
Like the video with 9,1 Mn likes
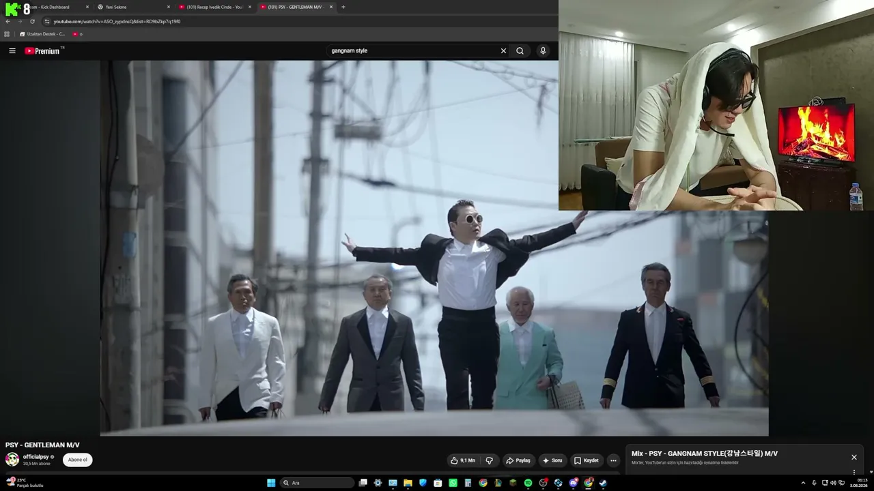click(463, 460)
